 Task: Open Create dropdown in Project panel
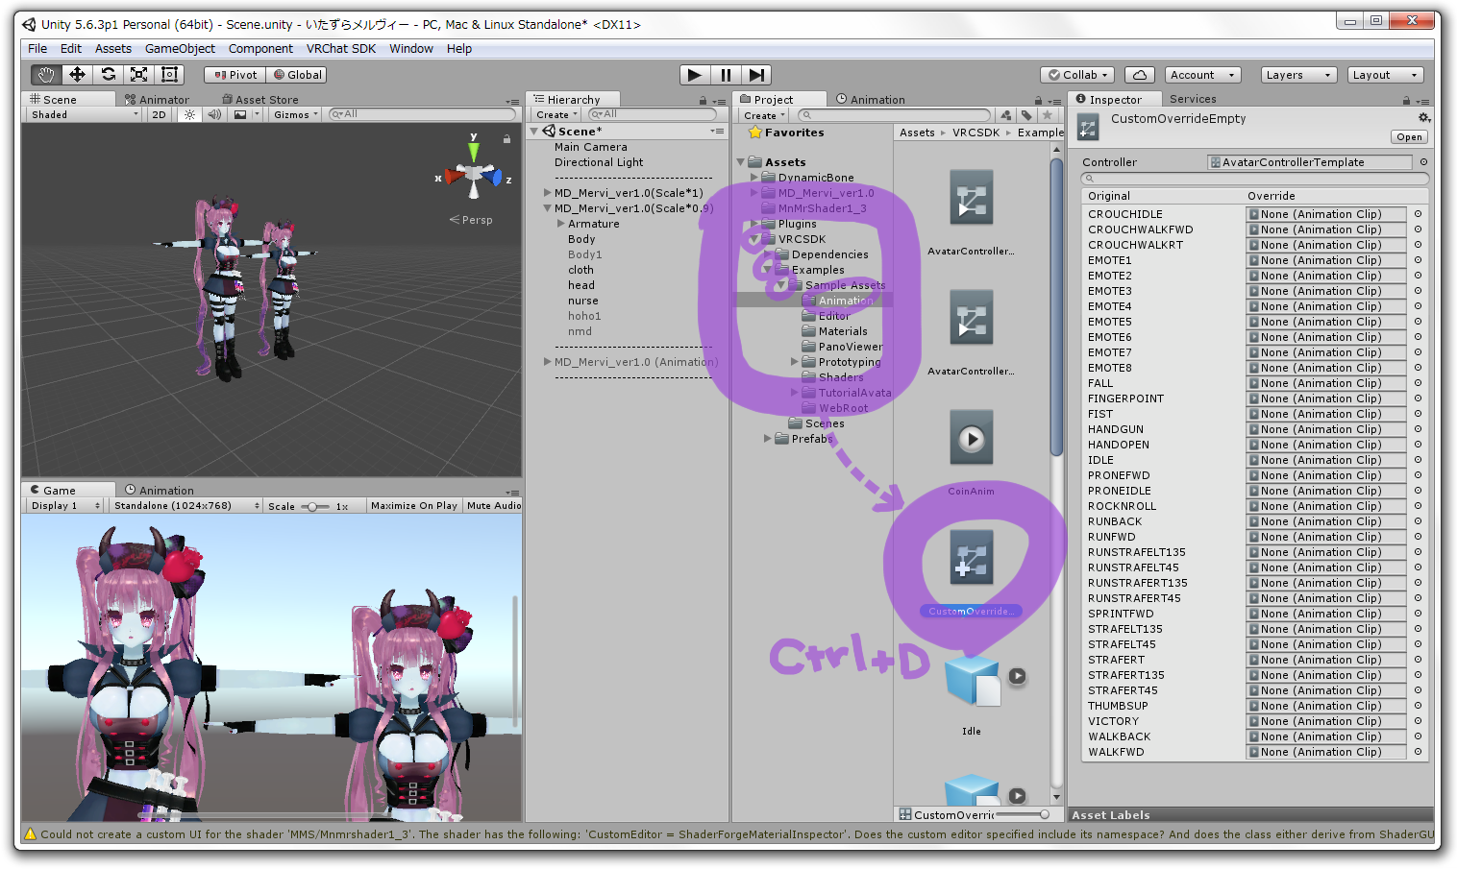coord(764,115)
